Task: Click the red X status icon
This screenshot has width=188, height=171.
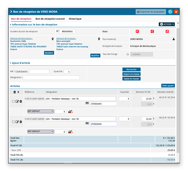Action: coord(137,31)
